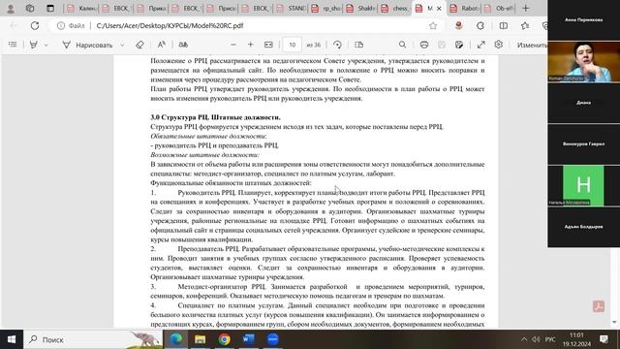The image size is (620, 349).
Task: Zoom in the PDF with plus
Action: click(x=250, y=45)
